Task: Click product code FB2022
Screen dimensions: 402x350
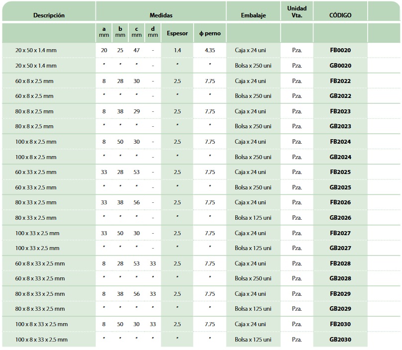Action: (340, 81)
